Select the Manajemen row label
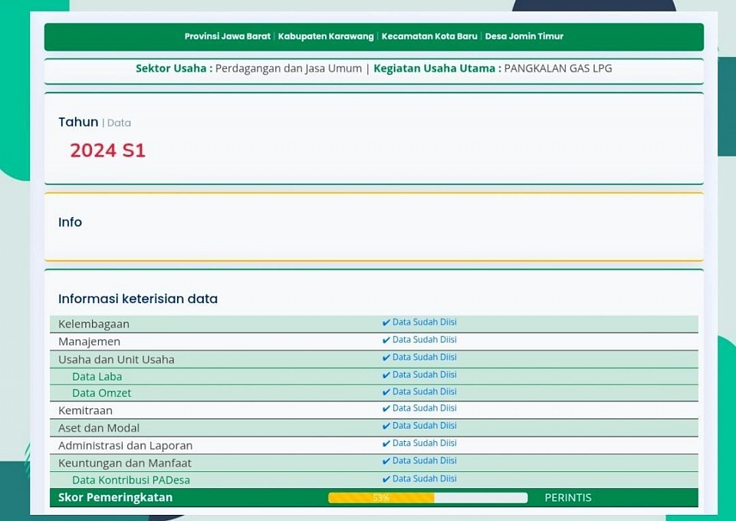This screenshot has width=736, height=521. click(x=89, y=341)
